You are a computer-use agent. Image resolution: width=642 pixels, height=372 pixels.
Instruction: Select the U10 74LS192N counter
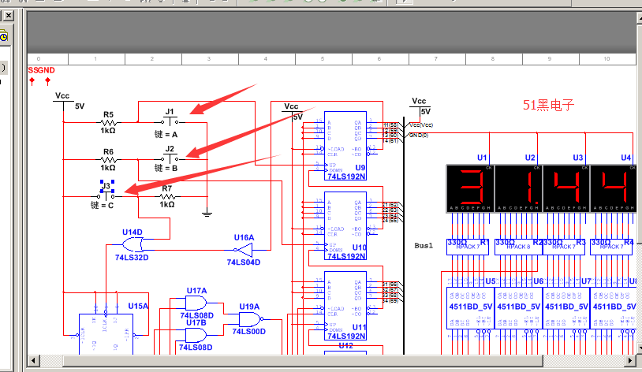coord(345,225)
